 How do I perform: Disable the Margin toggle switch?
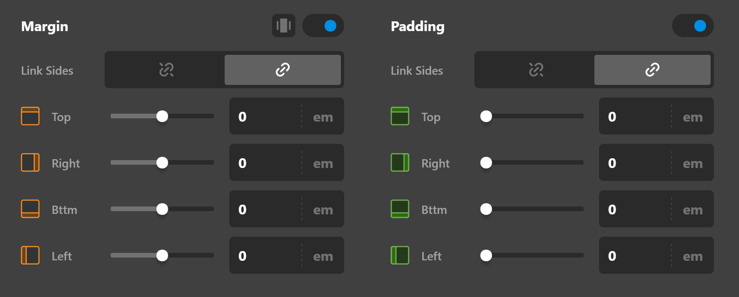[x=323, y=26]
